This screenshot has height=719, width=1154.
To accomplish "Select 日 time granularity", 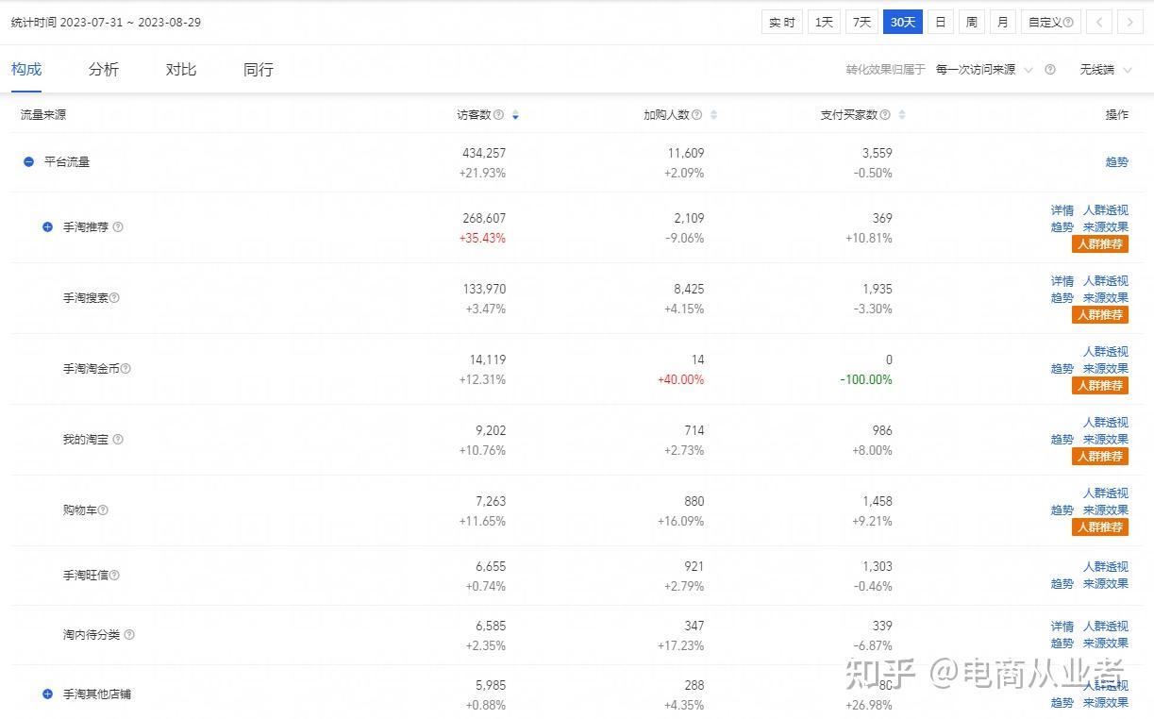I will click(940, 22).
